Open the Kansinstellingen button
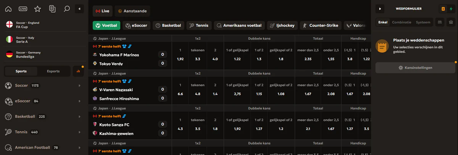 click(x=415, y=68)
